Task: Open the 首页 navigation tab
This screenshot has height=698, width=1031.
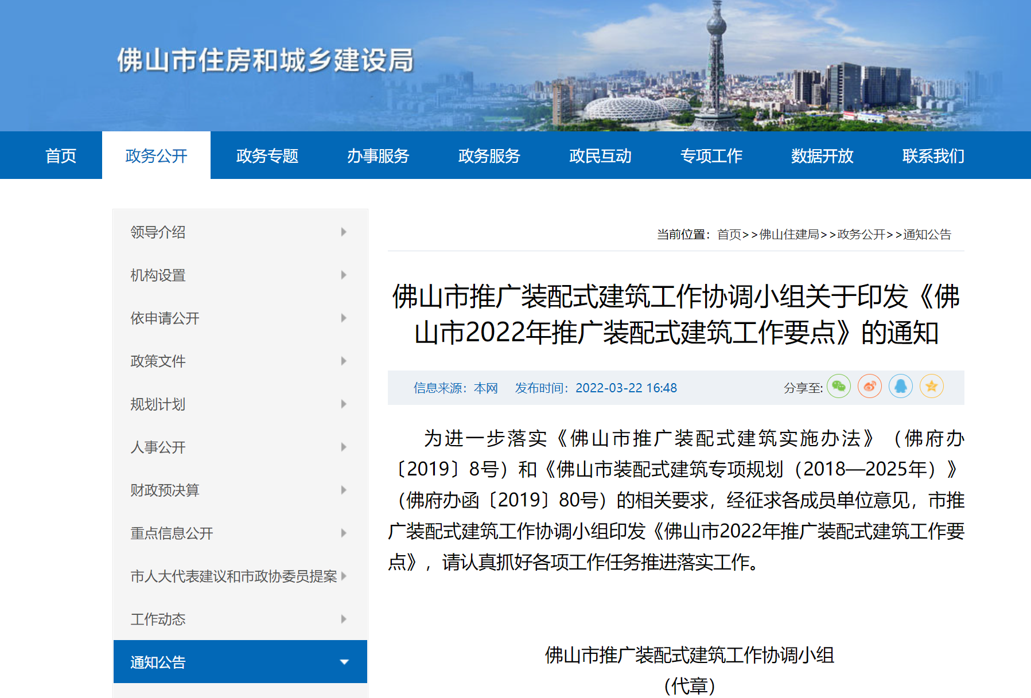Action: pyautogui.click(x=61, y=155)
